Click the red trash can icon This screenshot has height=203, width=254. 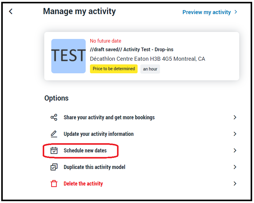pyautogui.click(x=54, y=184)
